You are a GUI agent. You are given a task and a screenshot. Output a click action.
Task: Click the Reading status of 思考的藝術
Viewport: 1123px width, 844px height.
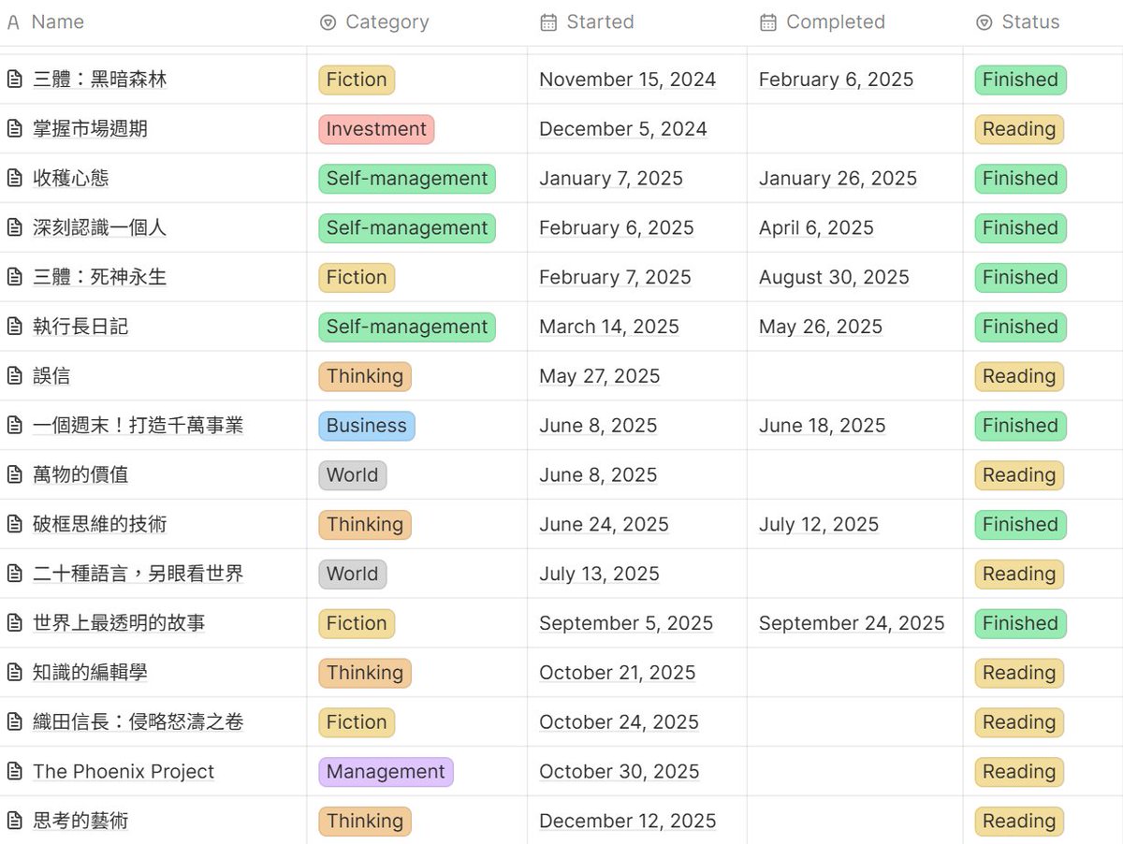[1019, 822]
